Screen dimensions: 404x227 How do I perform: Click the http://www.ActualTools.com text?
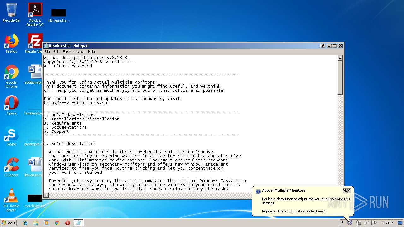coord(77,103)
